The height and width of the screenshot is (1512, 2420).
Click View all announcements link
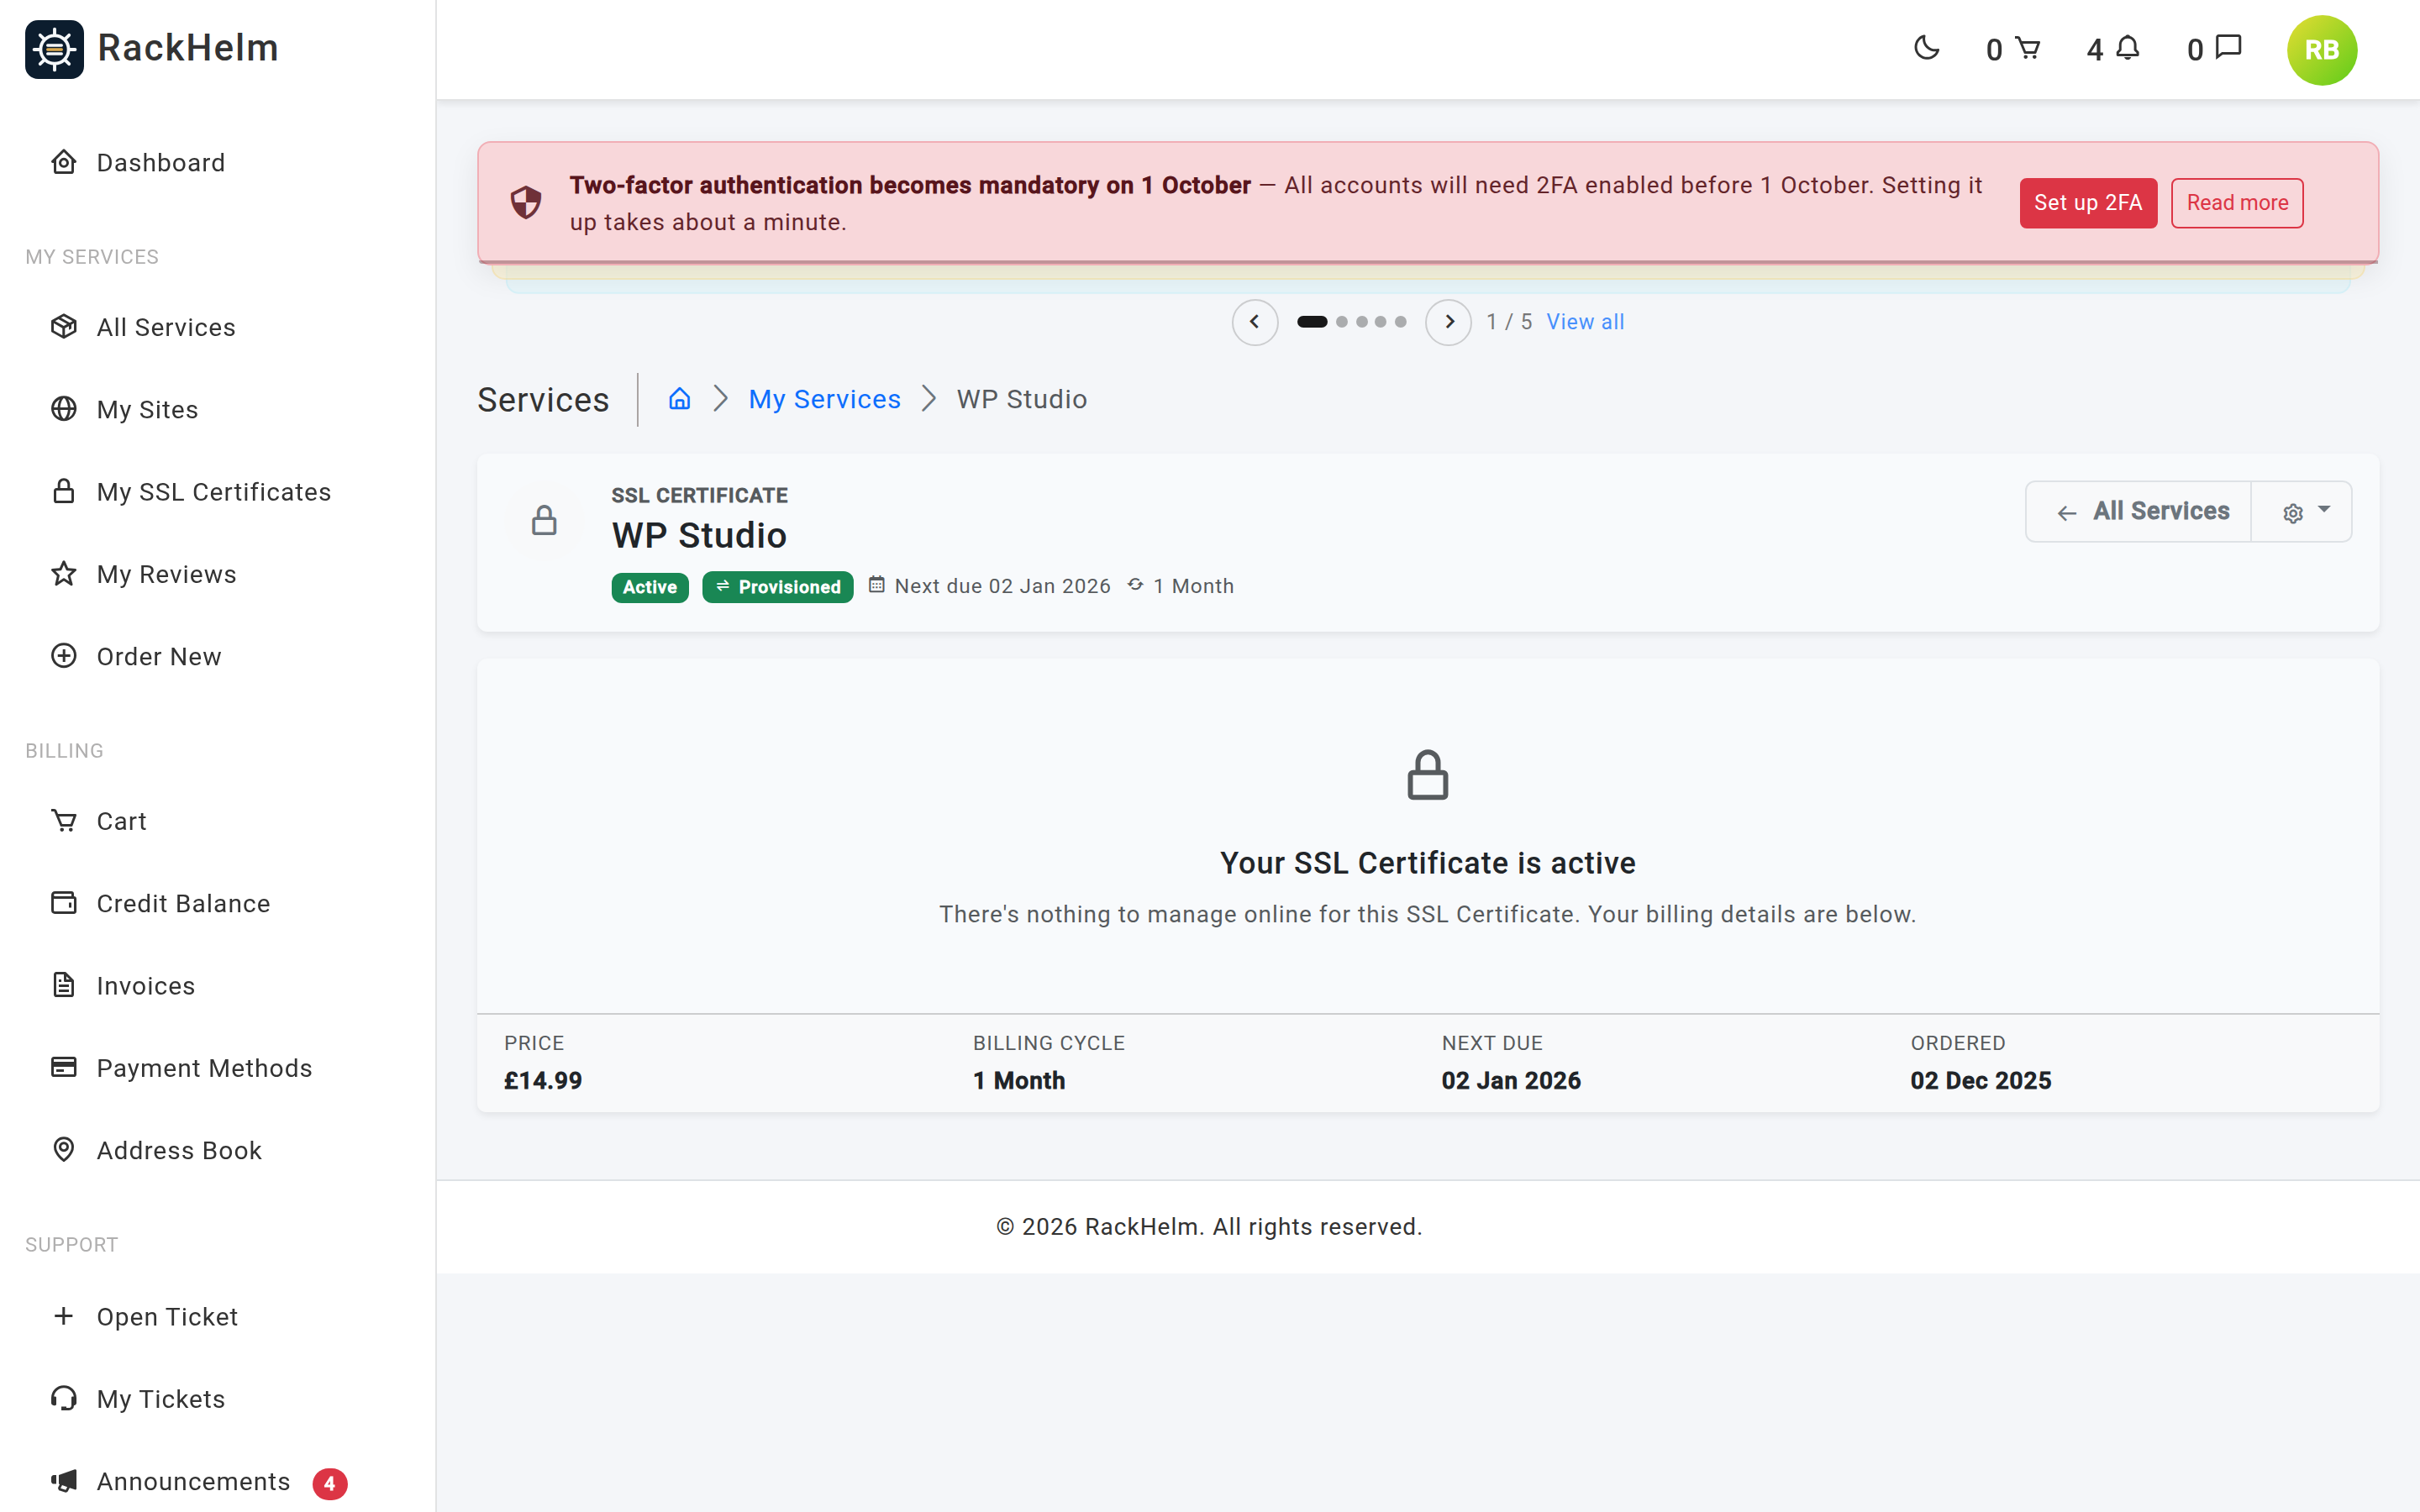1585,322
